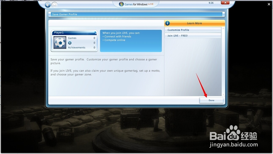Click the soccer ball gamer picture
The height and width of the screenshot is (154, 273).
point(60,43)
